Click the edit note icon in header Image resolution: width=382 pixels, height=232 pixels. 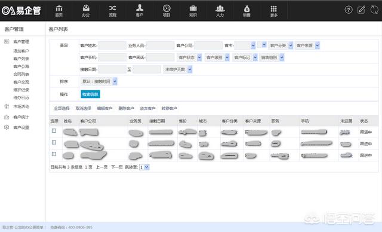tap(361, 10)
